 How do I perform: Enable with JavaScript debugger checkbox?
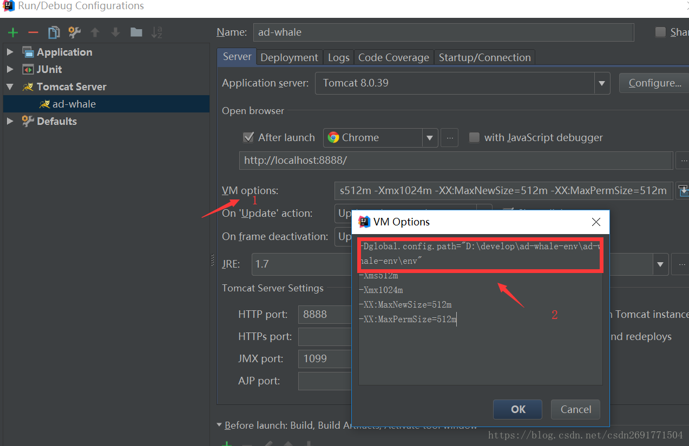[474, 137]
